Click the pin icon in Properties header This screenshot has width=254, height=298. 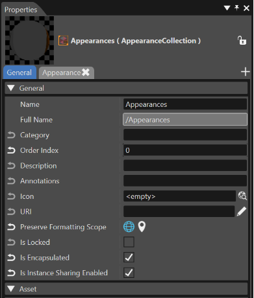(236, 8)
